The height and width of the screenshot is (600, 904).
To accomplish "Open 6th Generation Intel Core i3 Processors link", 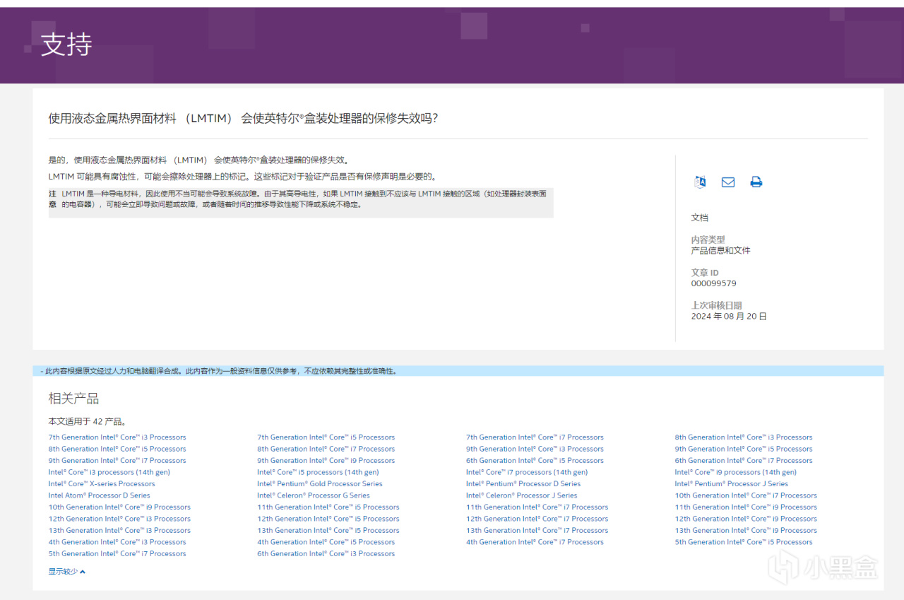I will (326, 554).
